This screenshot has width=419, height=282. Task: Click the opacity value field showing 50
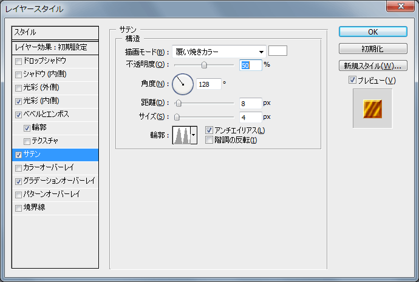251,65
